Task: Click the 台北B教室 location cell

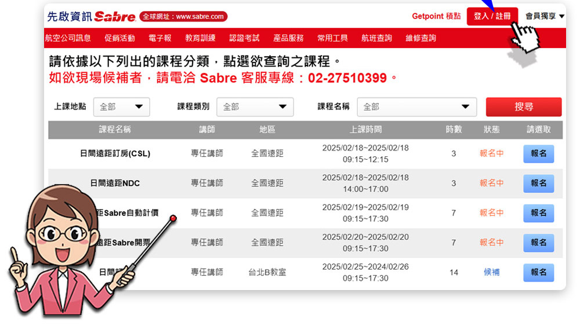Action: (x=267, y=273)
